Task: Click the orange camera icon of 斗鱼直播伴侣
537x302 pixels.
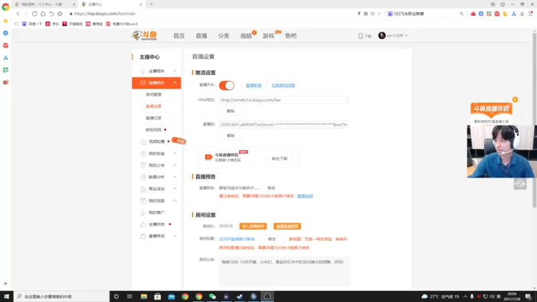Action: click(208, 157)
